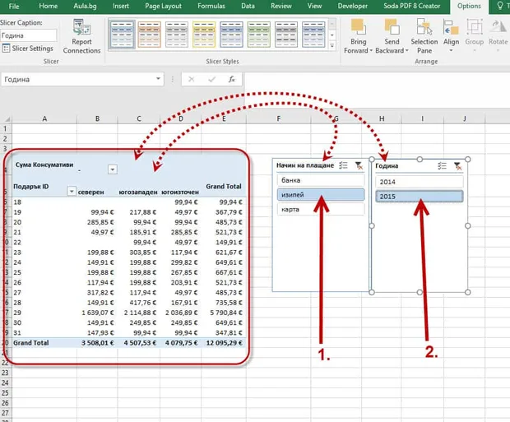
Task: Click the югозападен column header
Action: (x=138, y=192)
